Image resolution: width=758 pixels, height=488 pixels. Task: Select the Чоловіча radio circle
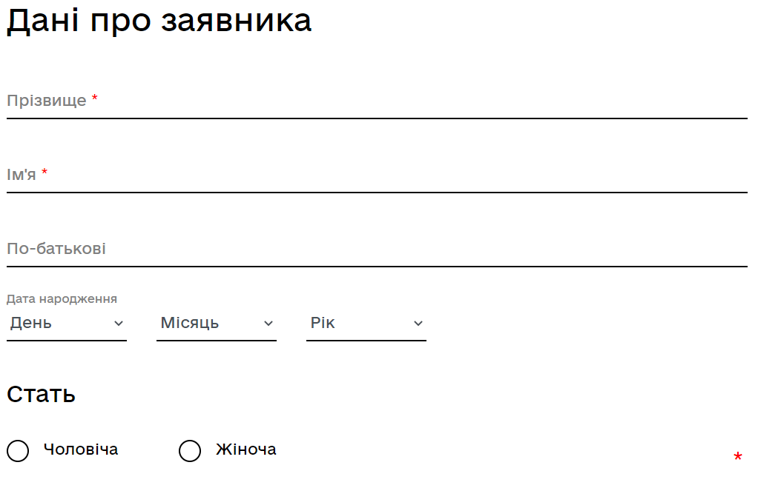pyautogui.click(x=18, y=450)
